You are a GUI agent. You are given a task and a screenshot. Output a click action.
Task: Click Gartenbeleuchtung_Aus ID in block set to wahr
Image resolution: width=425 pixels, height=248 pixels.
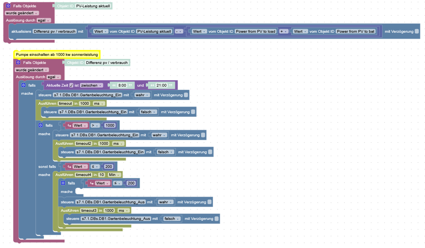click(x=111, y=202)
